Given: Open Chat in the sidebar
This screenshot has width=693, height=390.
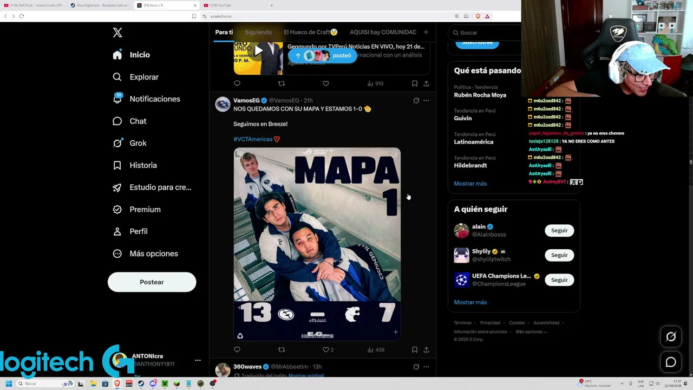Looking at the screenshot, I should tap(130, 121).
